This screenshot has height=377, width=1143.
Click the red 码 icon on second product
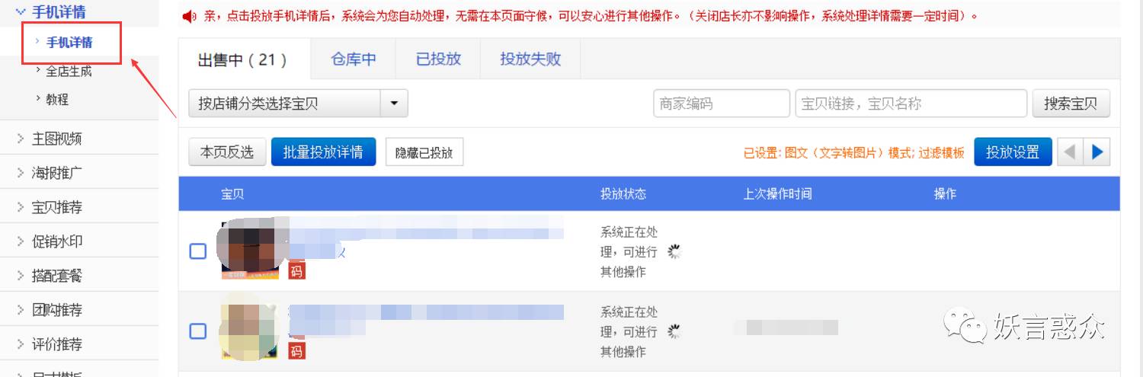[296, 350]
